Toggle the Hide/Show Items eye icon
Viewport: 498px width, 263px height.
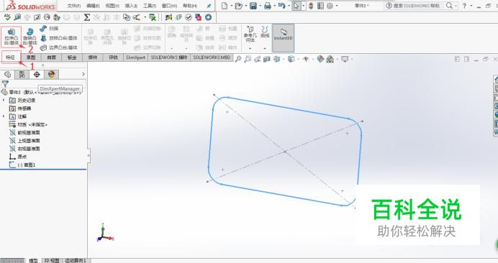point(306,59)
